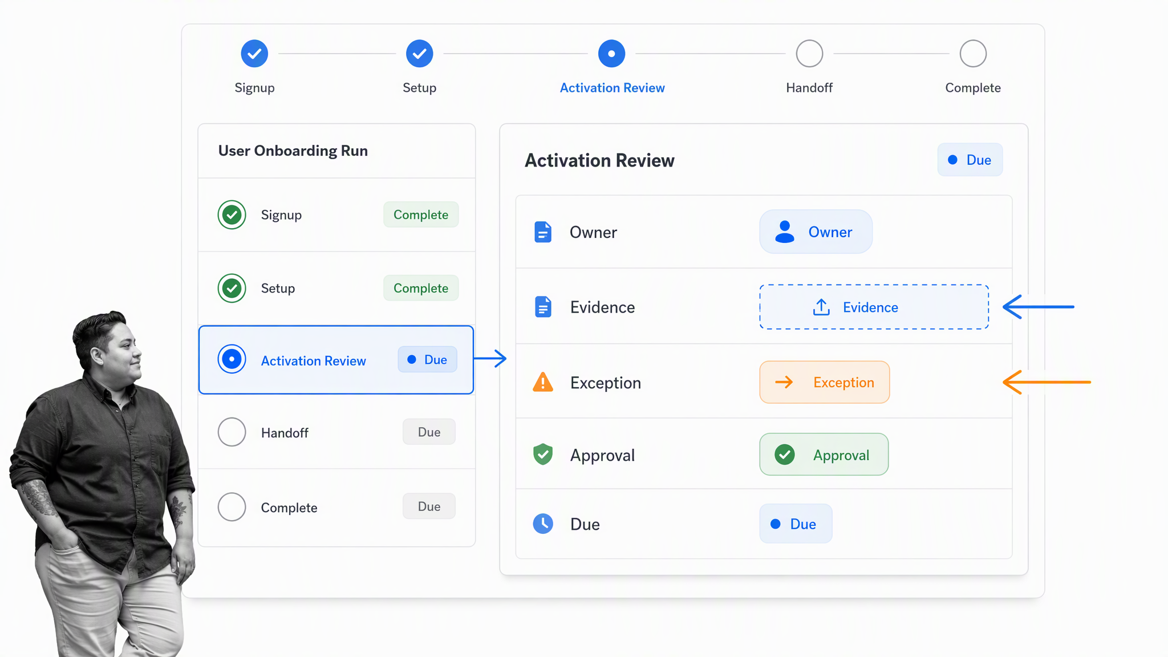1168x657 pixels.
Task: Select the Complete radio circle in the run list
Action: pyautogui.click(x=232, y=506)
